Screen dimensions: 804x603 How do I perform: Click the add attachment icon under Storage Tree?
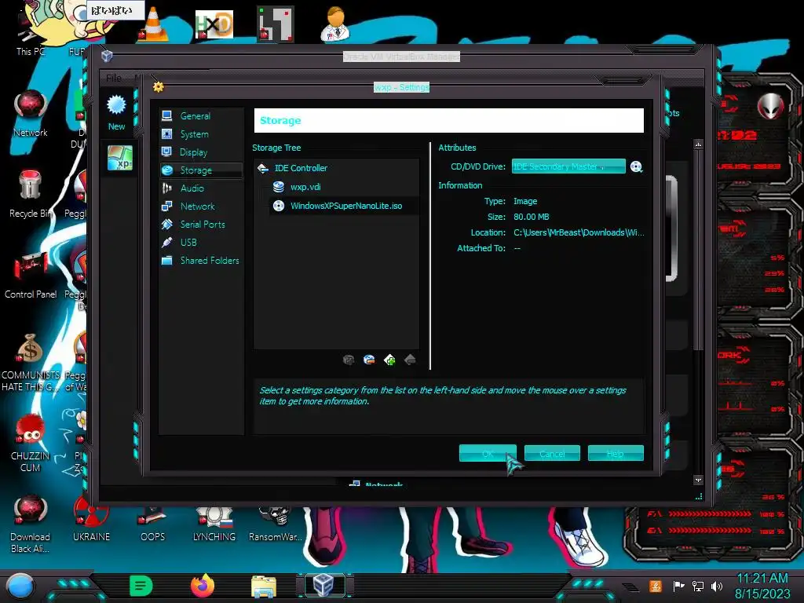(349, 360)
